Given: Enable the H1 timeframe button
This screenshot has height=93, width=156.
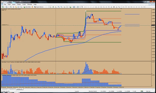Looking at the screenshot, I should point(134,7).
